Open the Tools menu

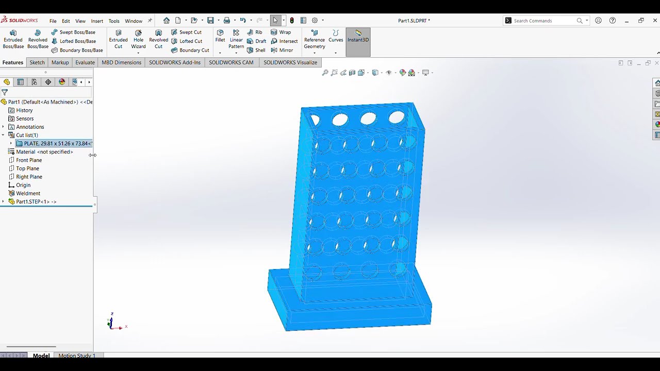pos(114,21)
